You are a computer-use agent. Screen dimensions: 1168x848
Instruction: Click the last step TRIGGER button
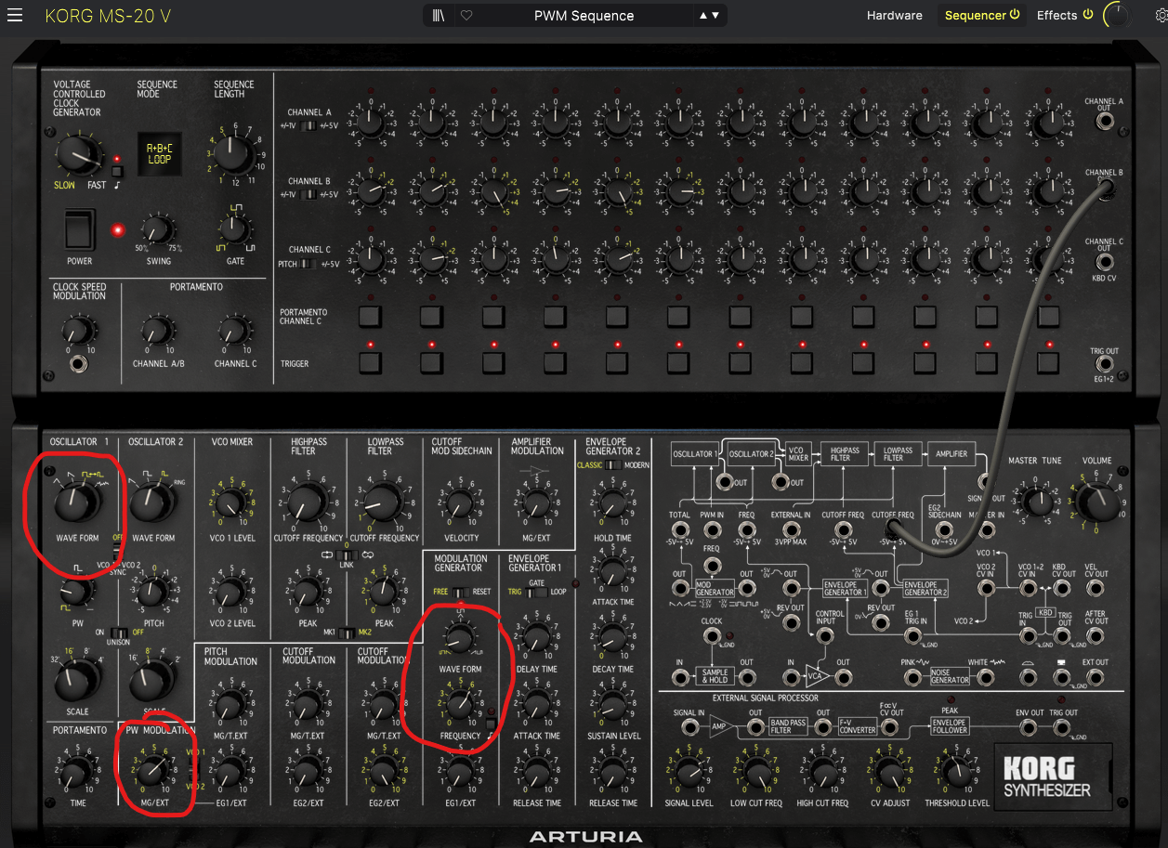[x=1048, y=363]
